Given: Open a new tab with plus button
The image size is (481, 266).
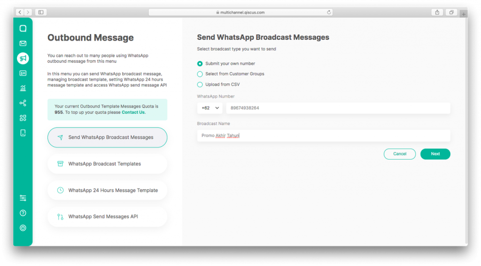Looking at the screenshot, I should tap(464, 14).
